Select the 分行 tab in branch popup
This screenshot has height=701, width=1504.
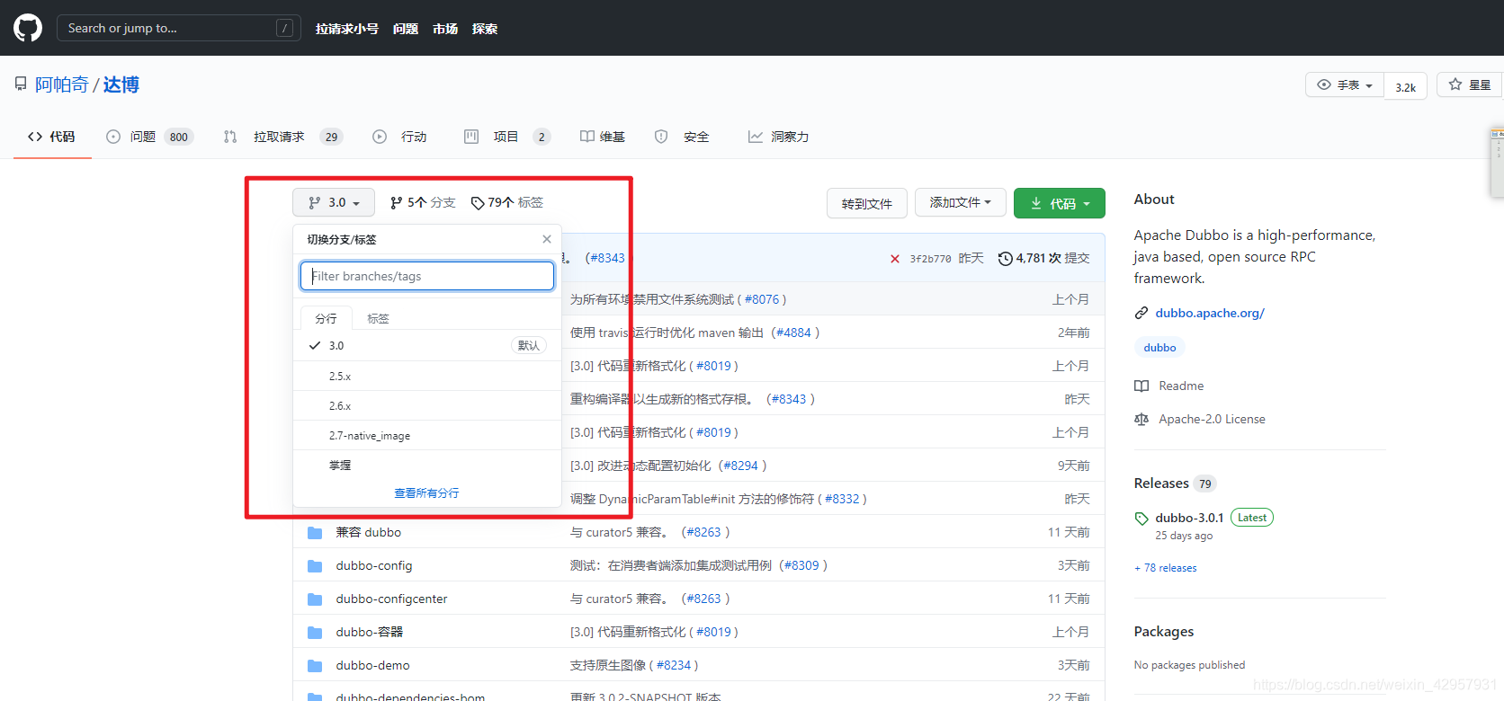pyautogui.click(x=326, y=318)
